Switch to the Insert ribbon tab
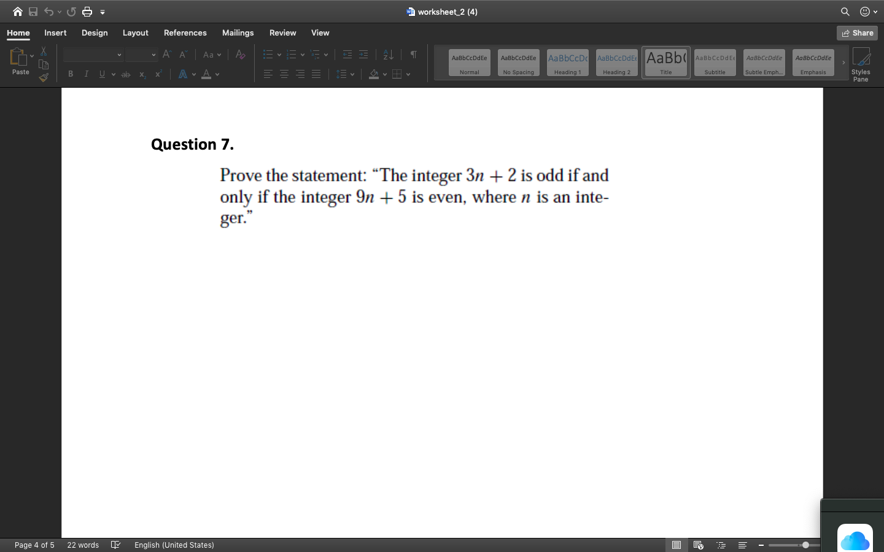This screenshot has height=552, width=884. 55,33
